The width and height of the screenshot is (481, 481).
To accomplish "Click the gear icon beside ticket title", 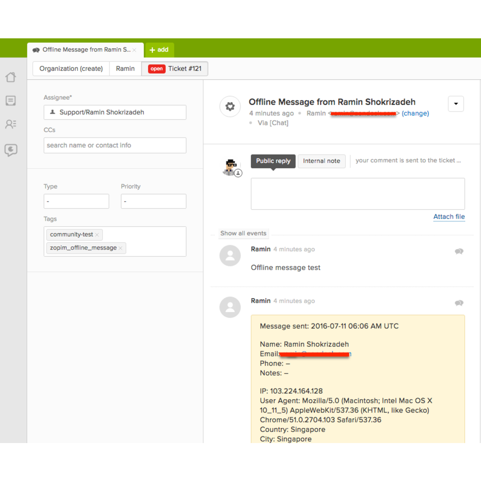I will [230, 107].
